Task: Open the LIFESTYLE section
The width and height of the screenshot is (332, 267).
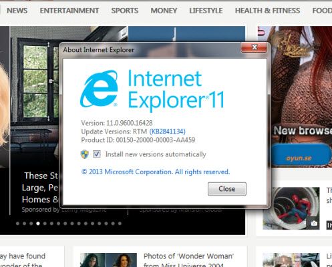Action: coord(206,11)
